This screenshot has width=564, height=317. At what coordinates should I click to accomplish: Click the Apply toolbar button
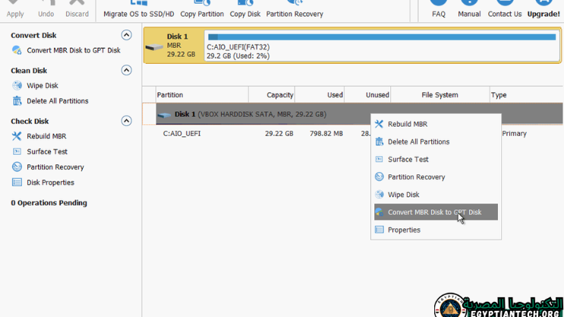(x=14, y=9)
